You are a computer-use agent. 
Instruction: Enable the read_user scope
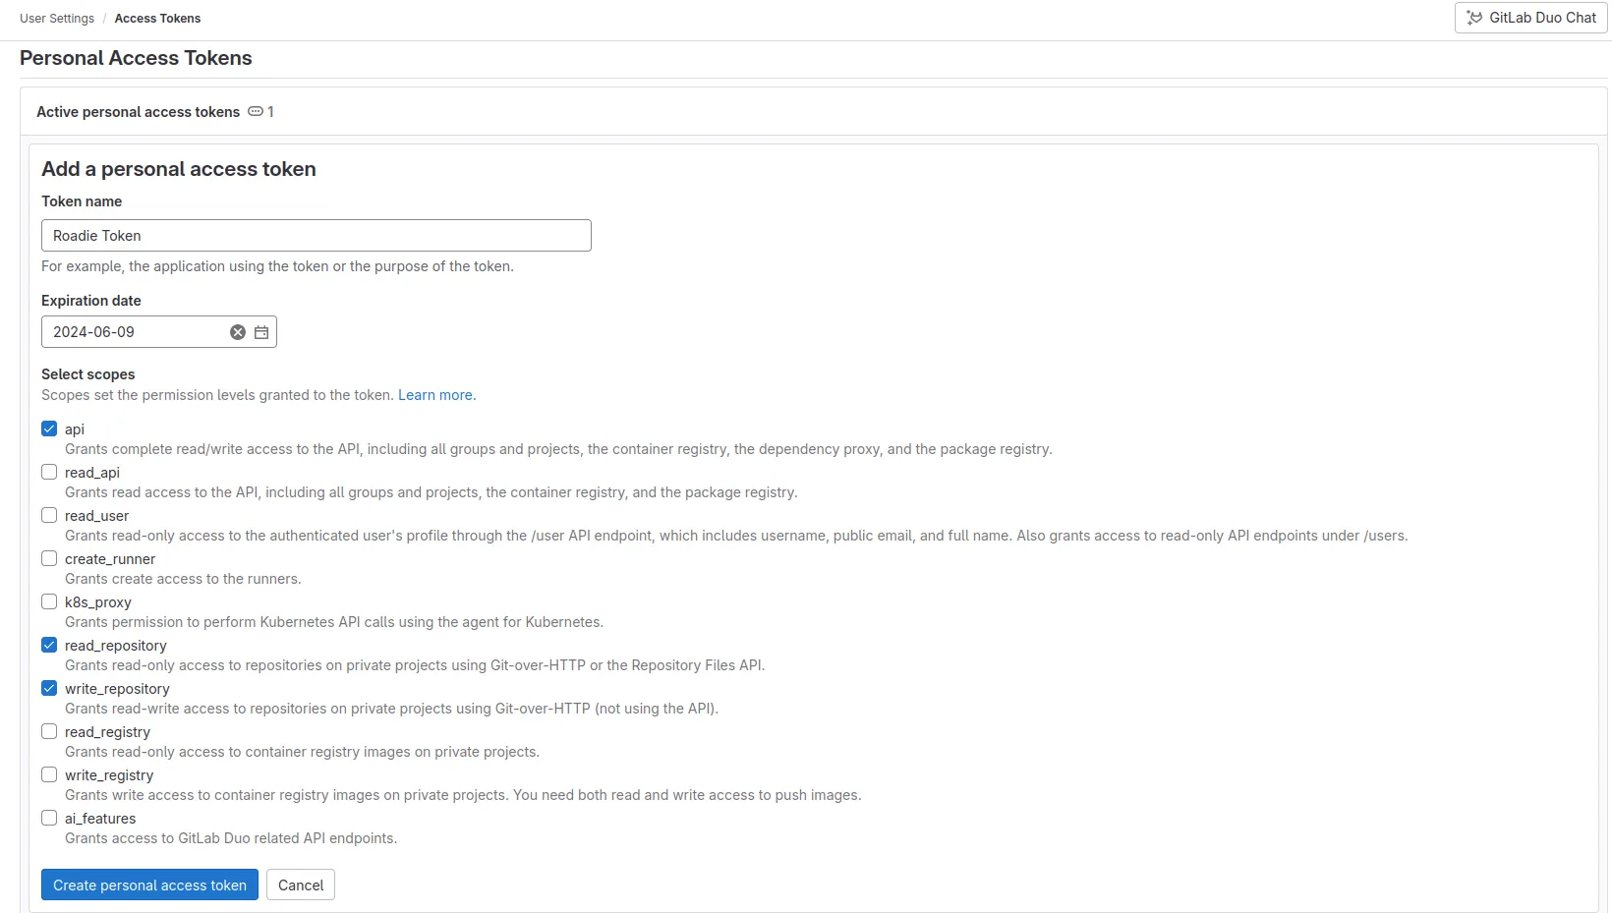point(48,515)
